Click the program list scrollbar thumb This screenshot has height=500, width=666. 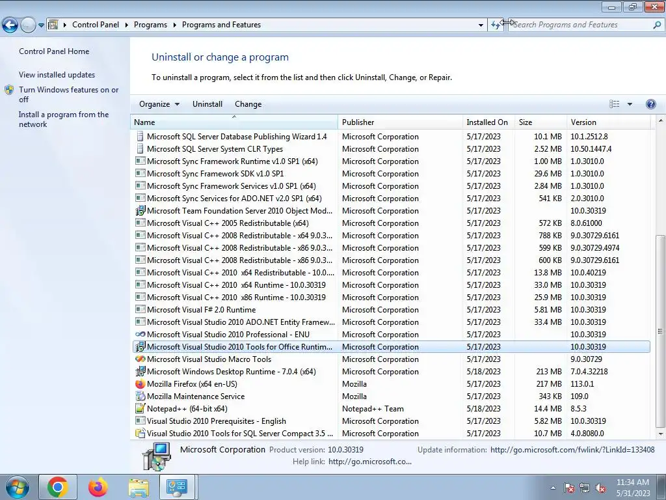(x=661, y=331)
